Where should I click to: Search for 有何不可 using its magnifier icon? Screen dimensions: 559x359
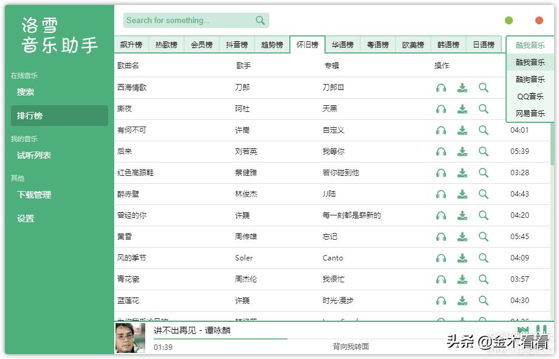pos(484,130)
